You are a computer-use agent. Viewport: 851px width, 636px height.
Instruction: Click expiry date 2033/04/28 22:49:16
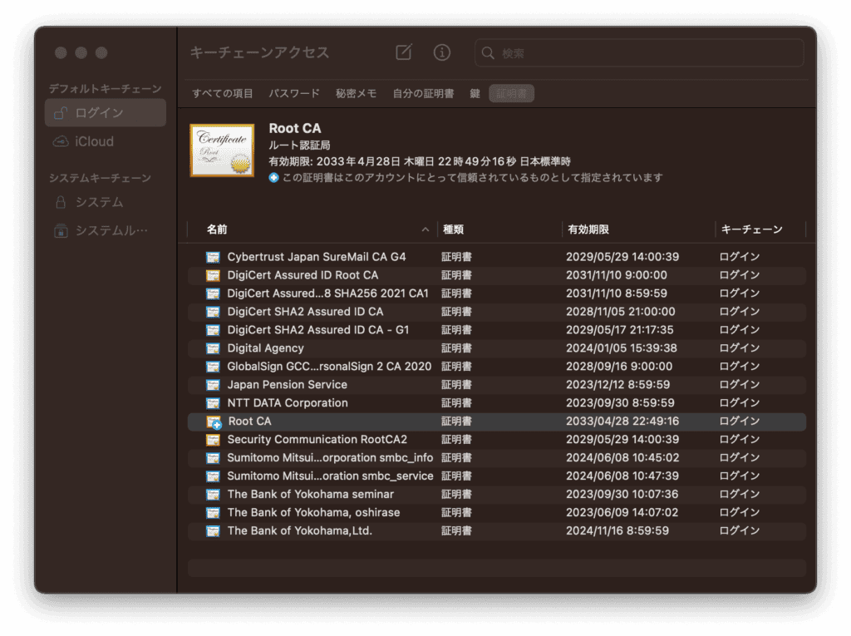(x=622, y=422)
